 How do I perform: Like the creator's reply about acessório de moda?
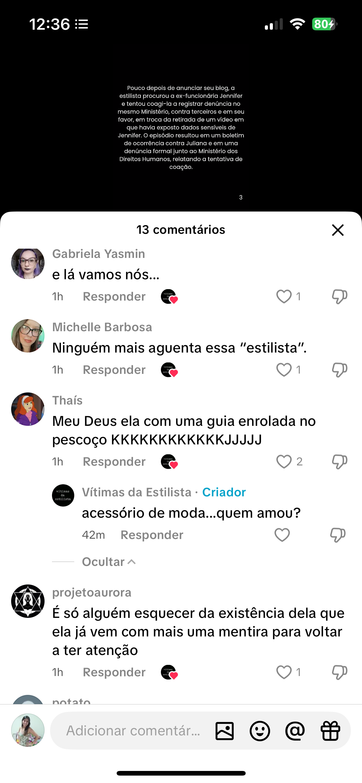coord(282,535)
